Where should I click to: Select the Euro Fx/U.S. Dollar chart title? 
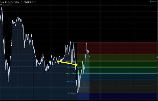point(15,2)
